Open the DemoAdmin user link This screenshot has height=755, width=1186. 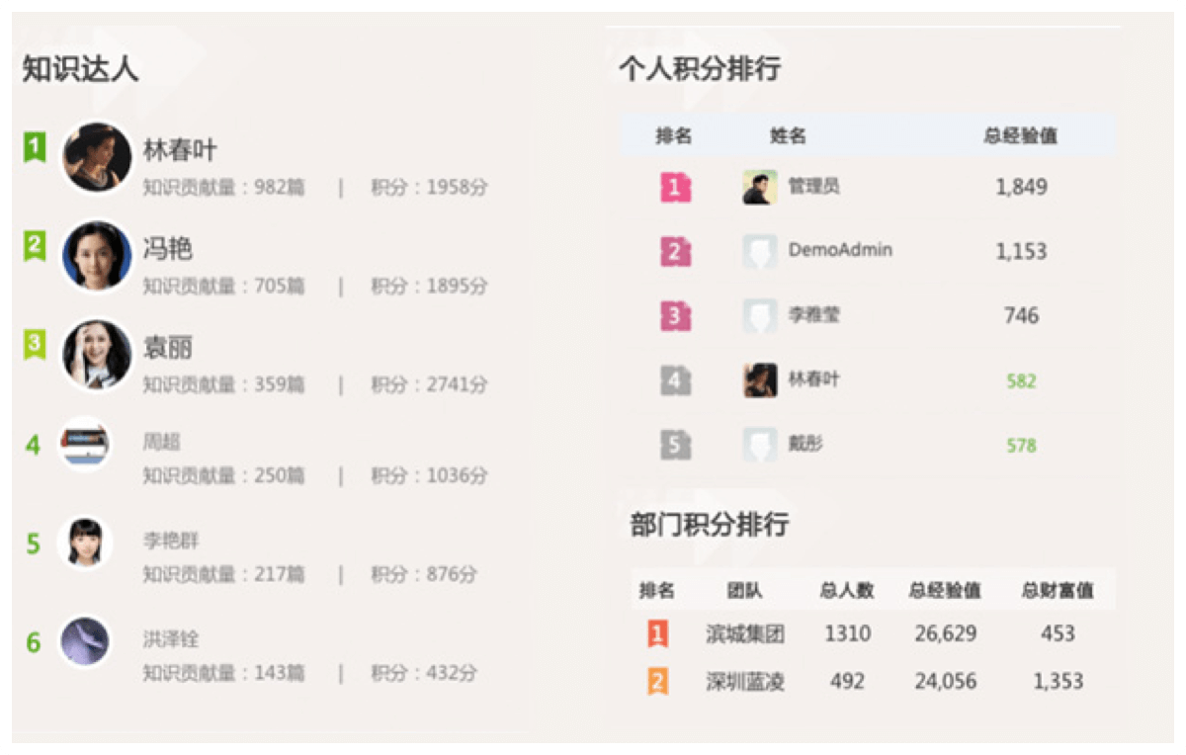[x=840, y=250]
